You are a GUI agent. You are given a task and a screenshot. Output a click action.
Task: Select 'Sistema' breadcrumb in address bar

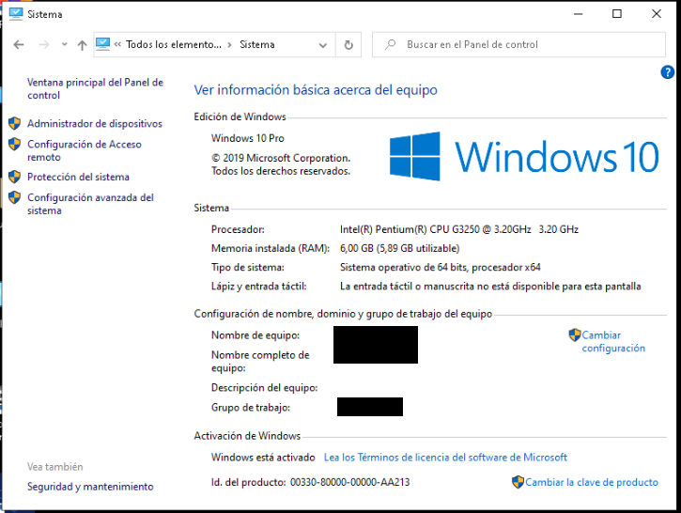257,44
